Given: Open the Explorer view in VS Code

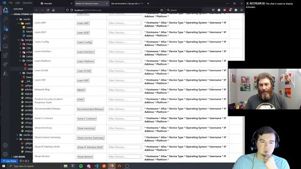Looking at the screenshot, I should [5, 10].
